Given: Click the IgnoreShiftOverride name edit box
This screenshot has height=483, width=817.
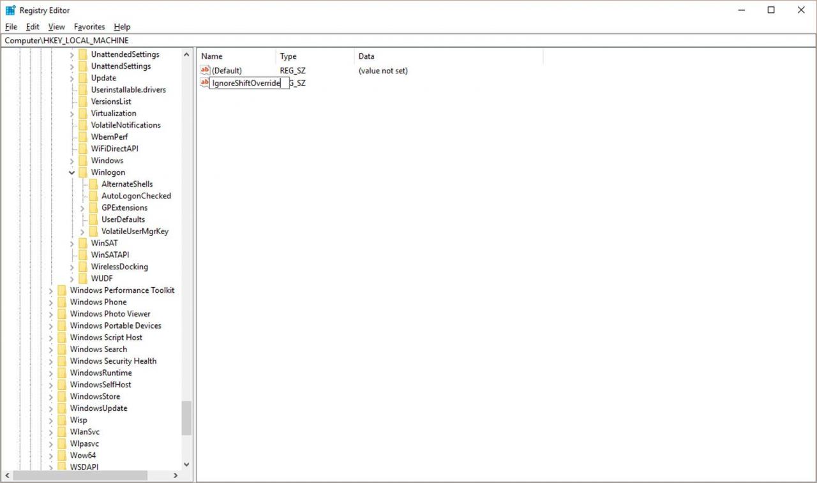Looking at the screenshot, I should (x=250, y=83).
